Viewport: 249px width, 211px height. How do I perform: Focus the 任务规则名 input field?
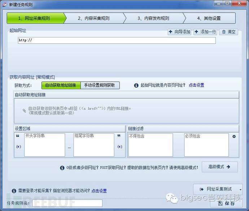click(x=67, y=203)
